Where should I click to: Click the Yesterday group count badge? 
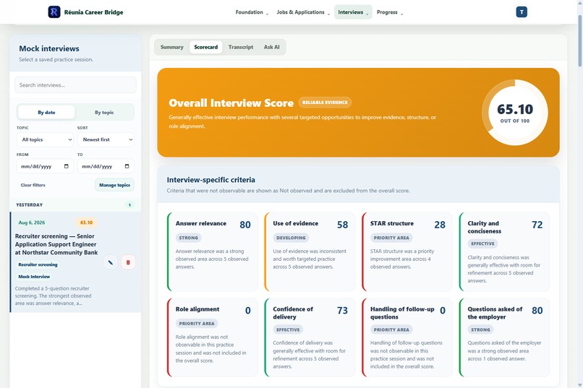point(129,205)
